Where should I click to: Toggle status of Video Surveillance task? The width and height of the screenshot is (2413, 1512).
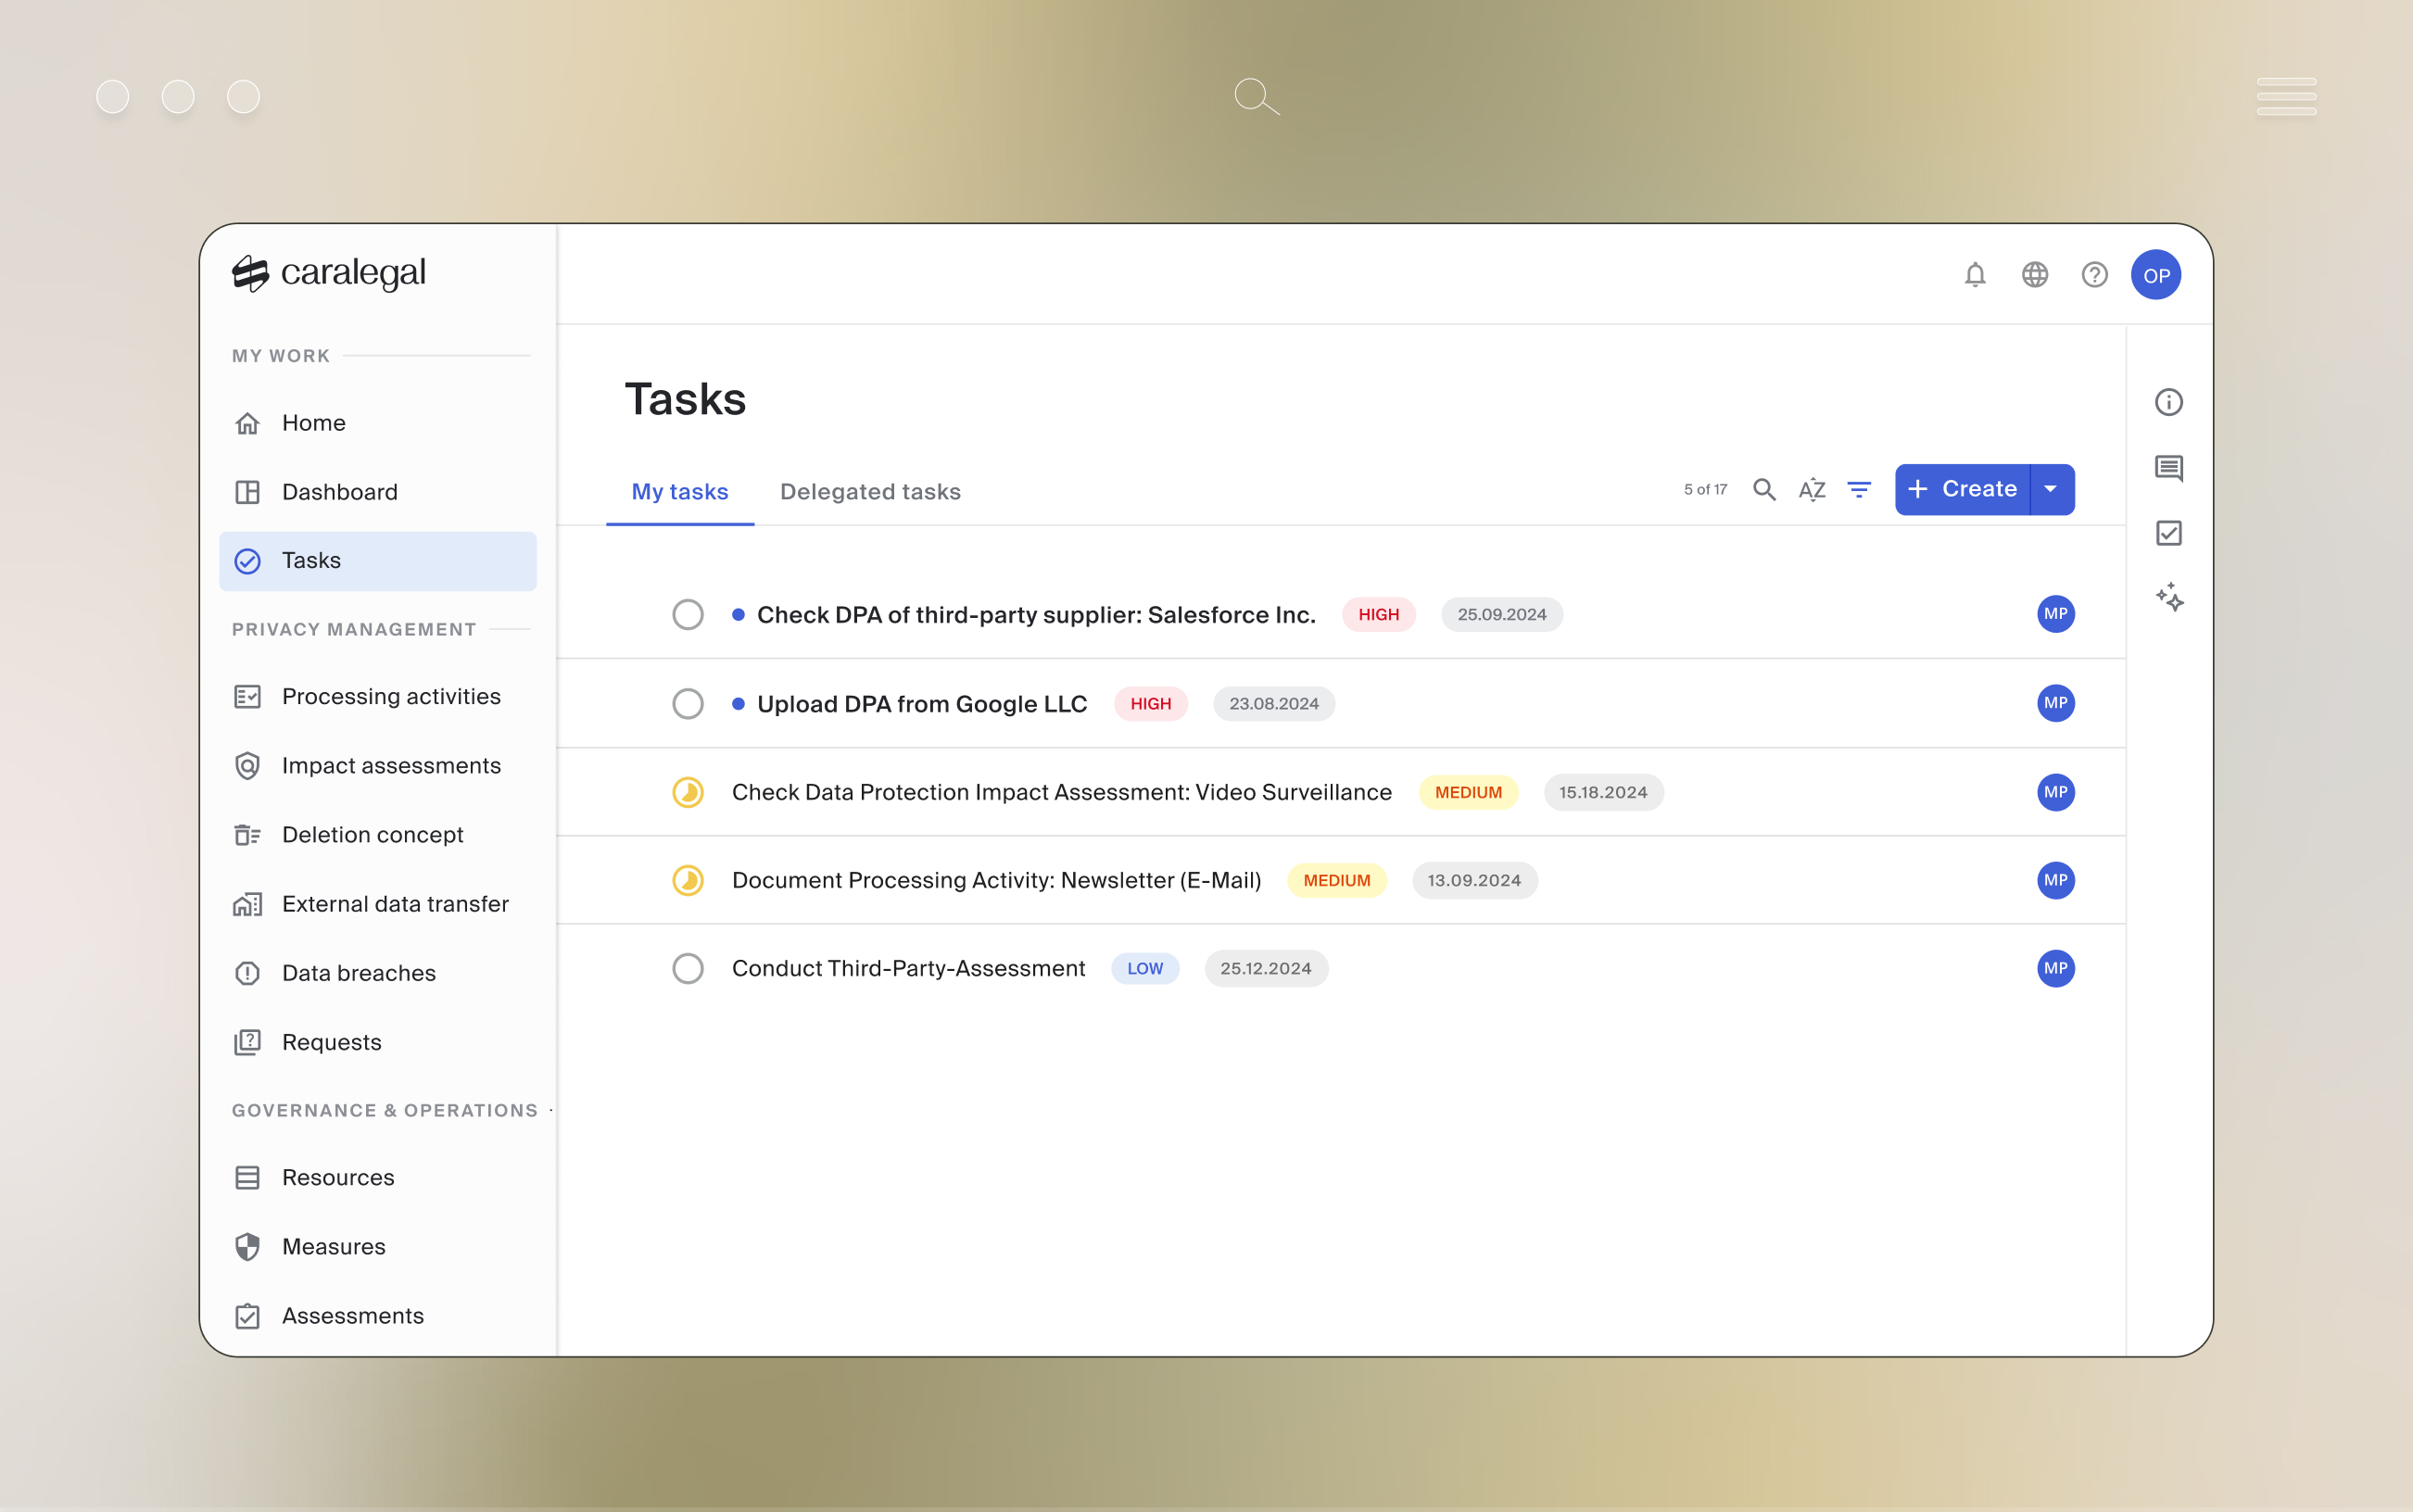click(687, 792)
